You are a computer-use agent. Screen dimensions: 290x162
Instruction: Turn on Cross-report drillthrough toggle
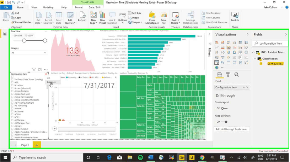tap(224, 109)
